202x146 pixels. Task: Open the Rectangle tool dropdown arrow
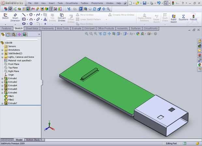pyautogui.click(x=27, y=20)
